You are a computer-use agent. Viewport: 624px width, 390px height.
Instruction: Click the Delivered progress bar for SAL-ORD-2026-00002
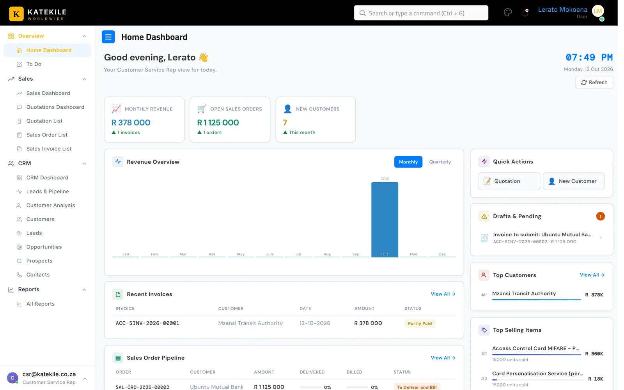[310, 387]
